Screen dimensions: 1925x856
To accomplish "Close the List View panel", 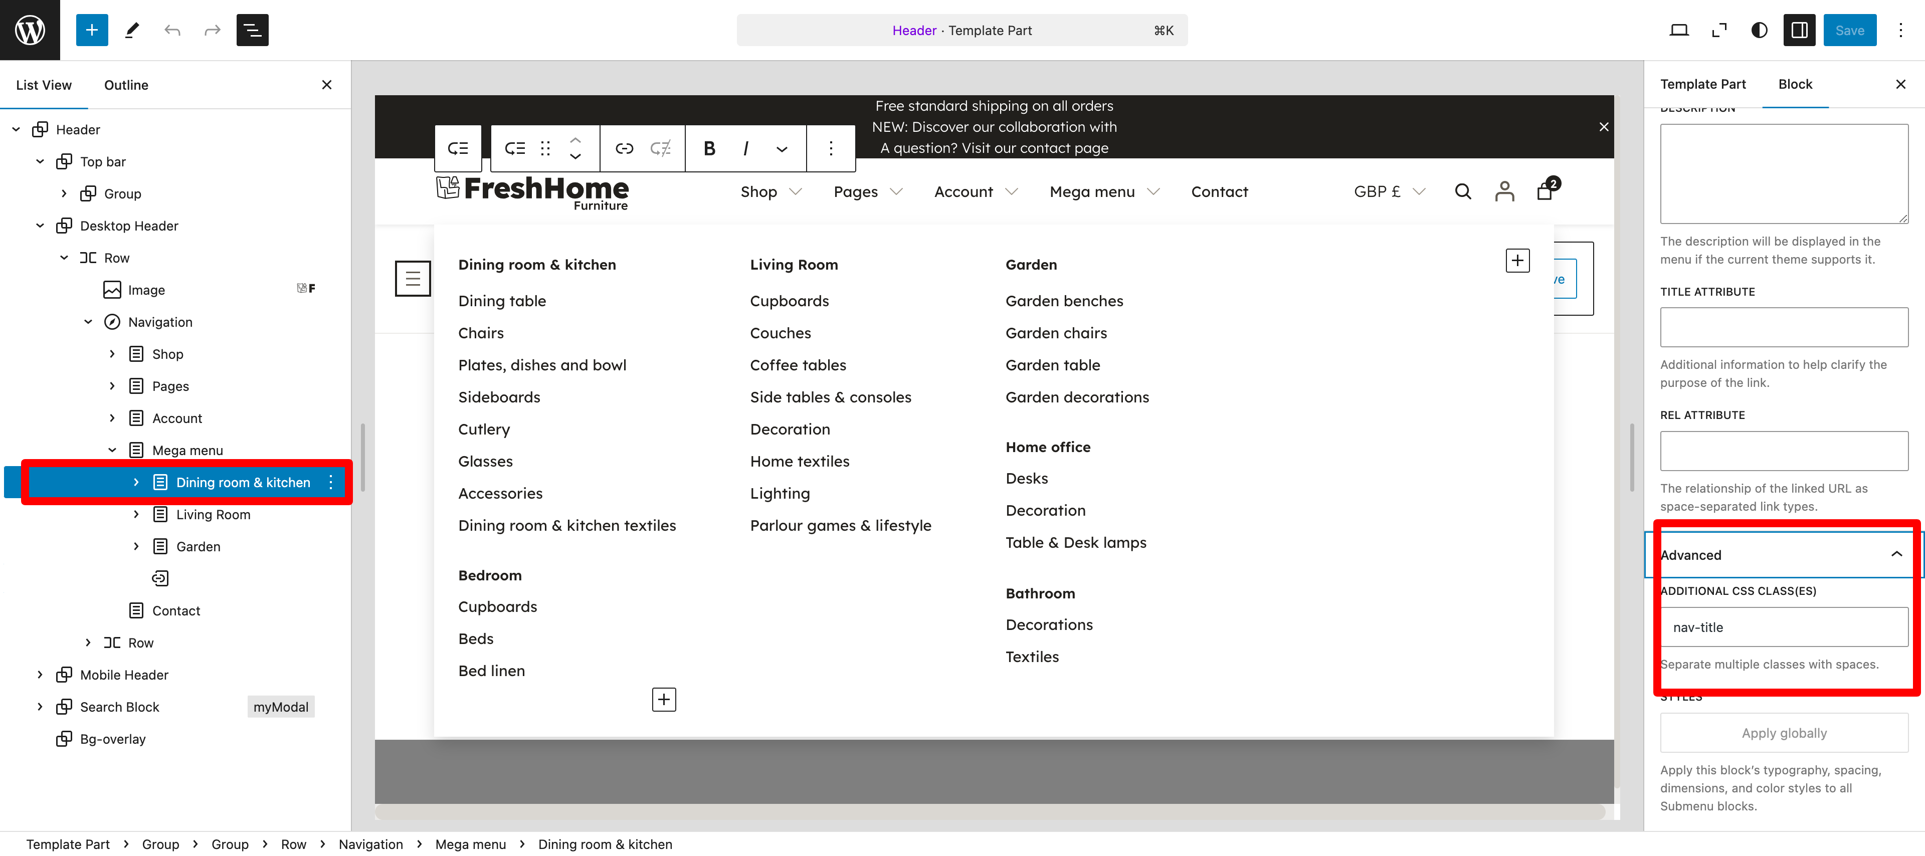I will pyautogui.click(x=326, y=85).
